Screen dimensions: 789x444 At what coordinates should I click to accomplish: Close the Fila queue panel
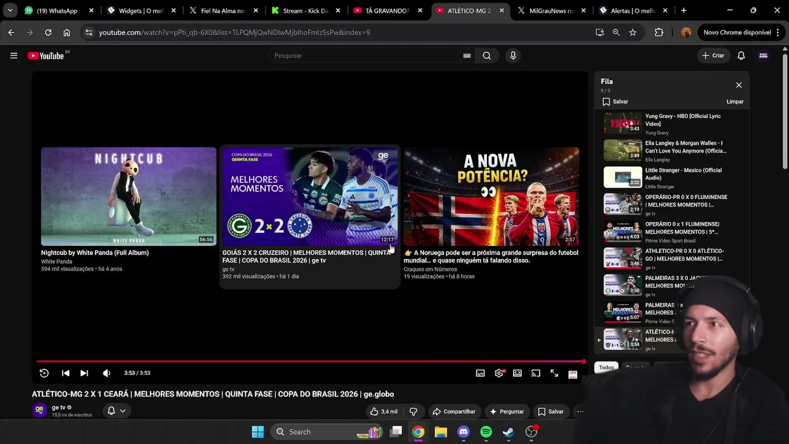click(x=738, y=85)
